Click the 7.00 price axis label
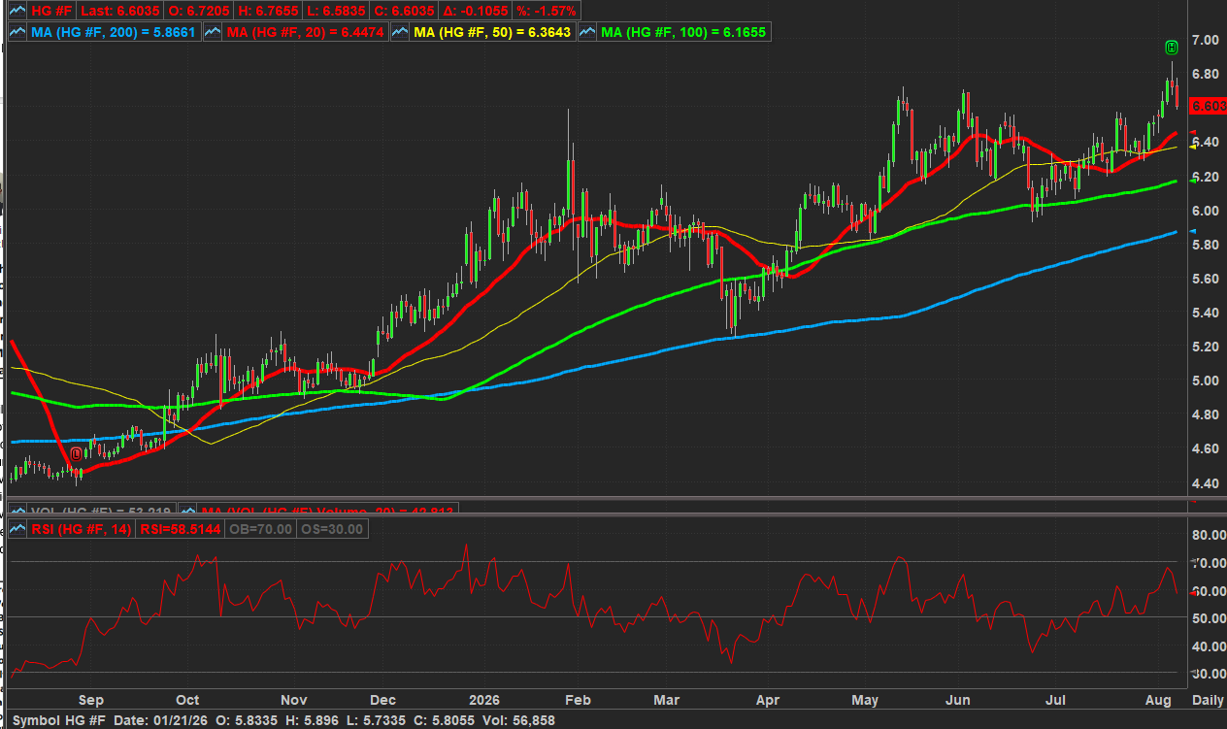This screenshot has width=1227, height=729. pyautogui.click(x=1206, y=40)
